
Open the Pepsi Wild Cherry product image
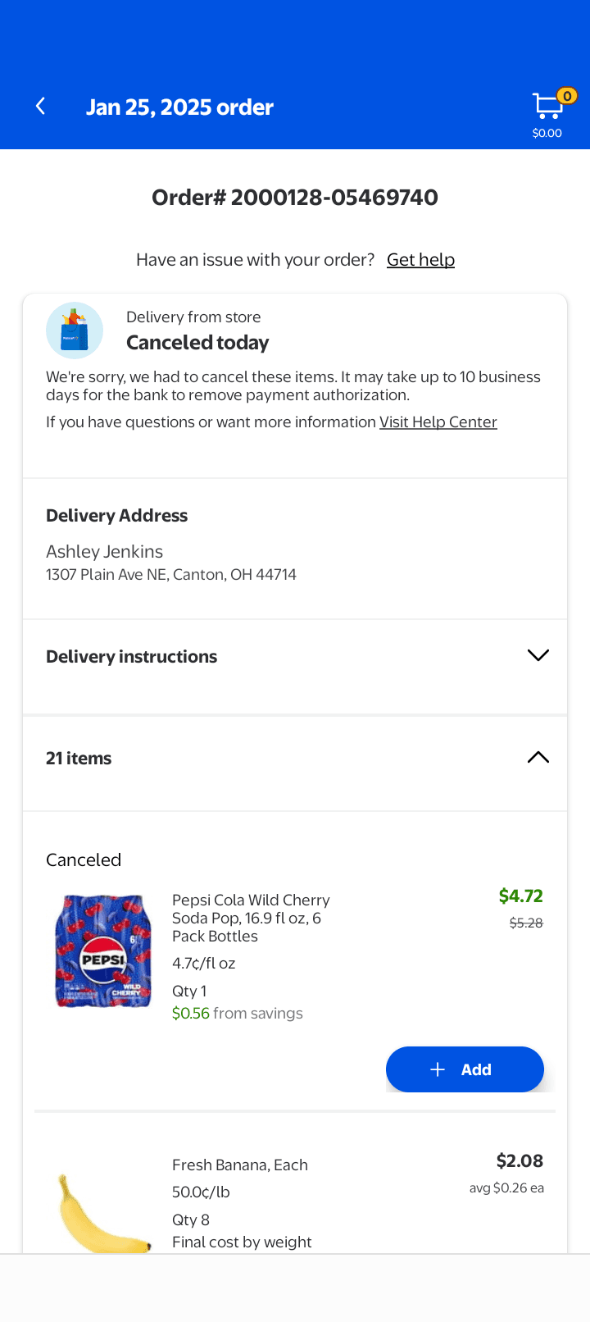[x=103, y=951]
